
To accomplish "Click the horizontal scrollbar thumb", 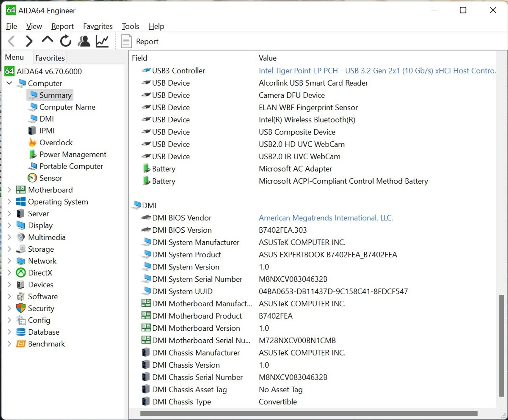I will 309,413.
